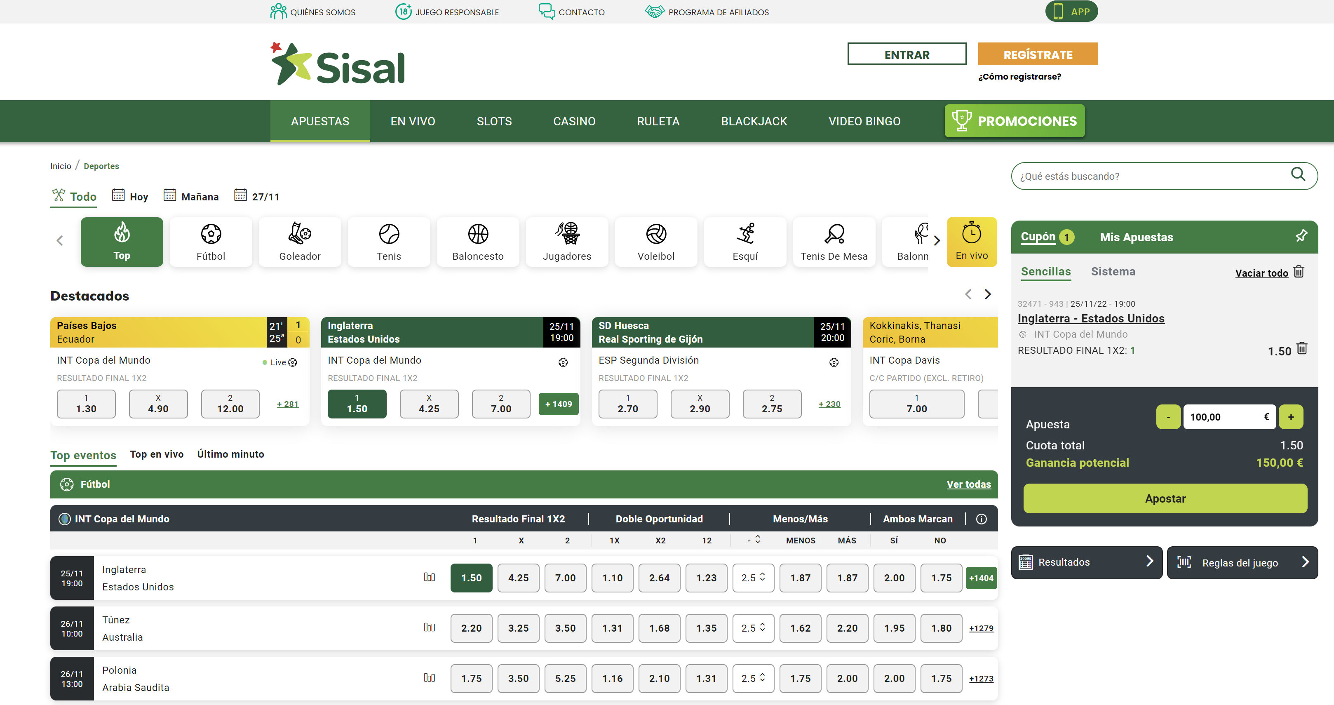Image resolution: width=1334 pixels, height=705 pixels.
Task: Open the Contacto page
Action: (x=571, y=12)
